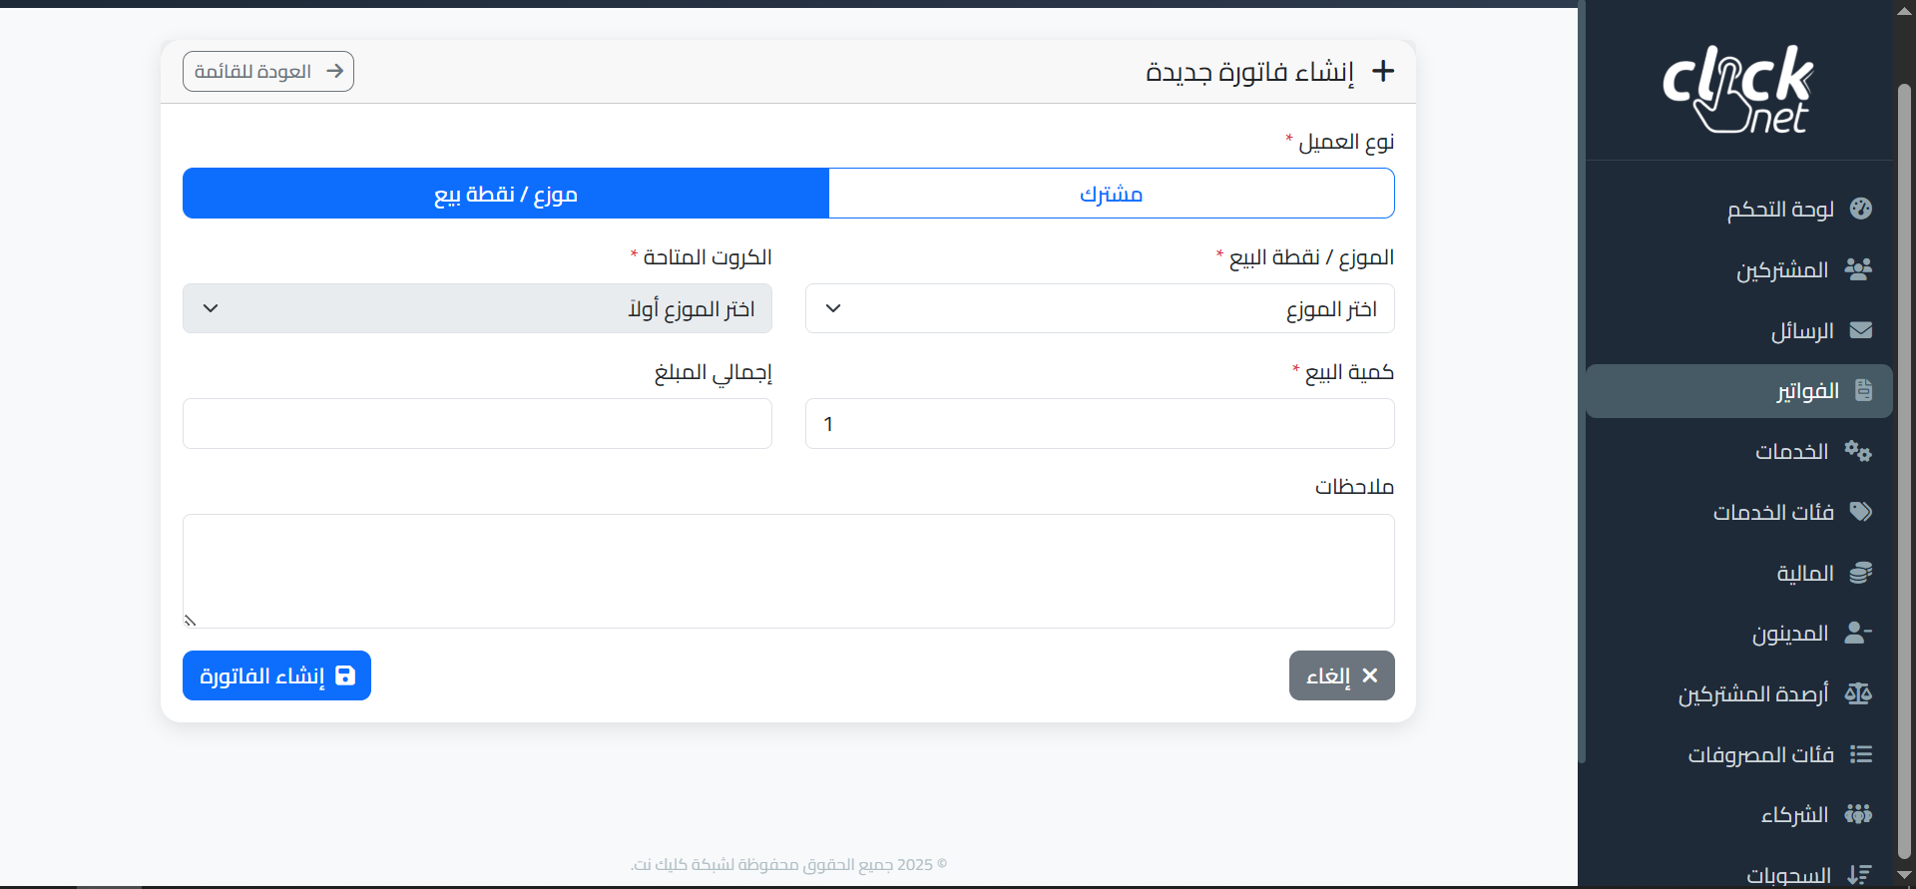Open the الكروت المتاحة dropdown
The image size is (1916, 889).
pos(477,308)
